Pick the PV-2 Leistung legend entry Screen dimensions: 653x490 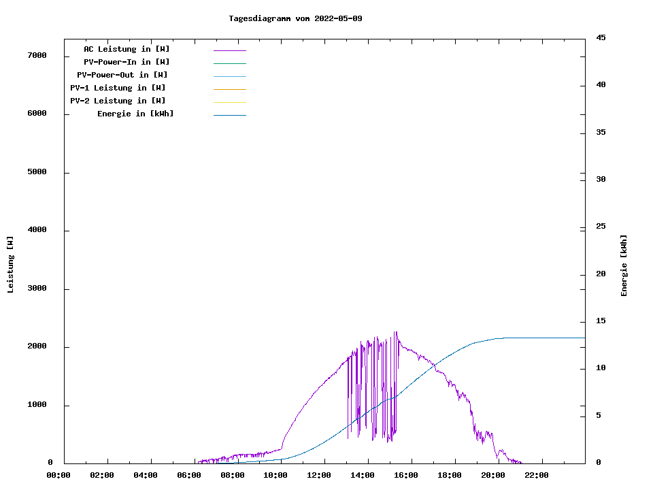pos(118,101)
